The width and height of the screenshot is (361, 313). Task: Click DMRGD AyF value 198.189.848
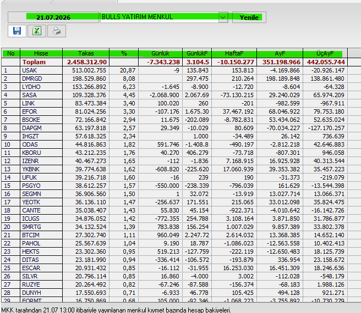pos(283,79)
